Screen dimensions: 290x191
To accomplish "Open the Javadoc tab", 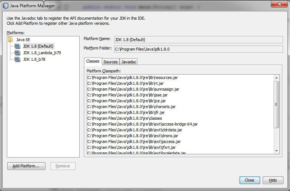I will pos(129,62).
